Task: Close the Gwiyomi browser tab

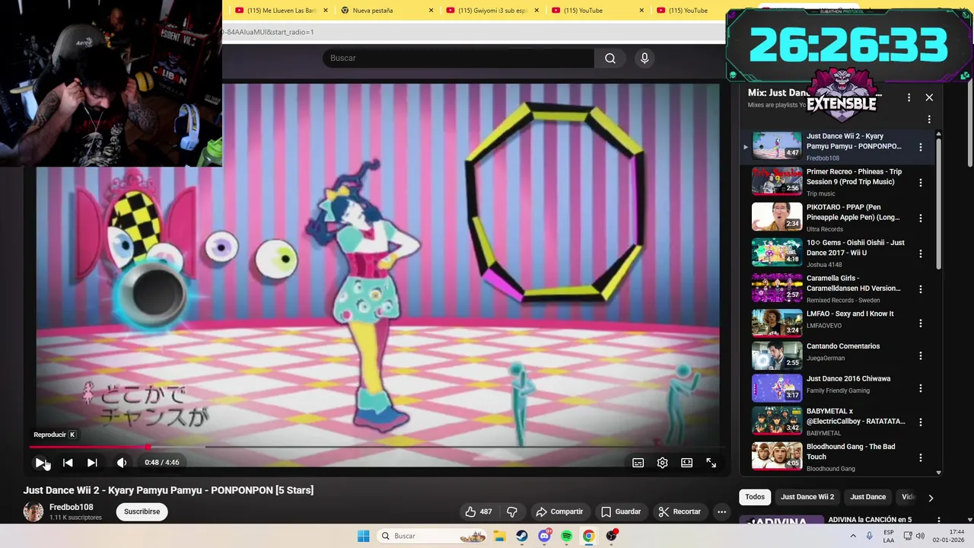Action: click(536, 11)
